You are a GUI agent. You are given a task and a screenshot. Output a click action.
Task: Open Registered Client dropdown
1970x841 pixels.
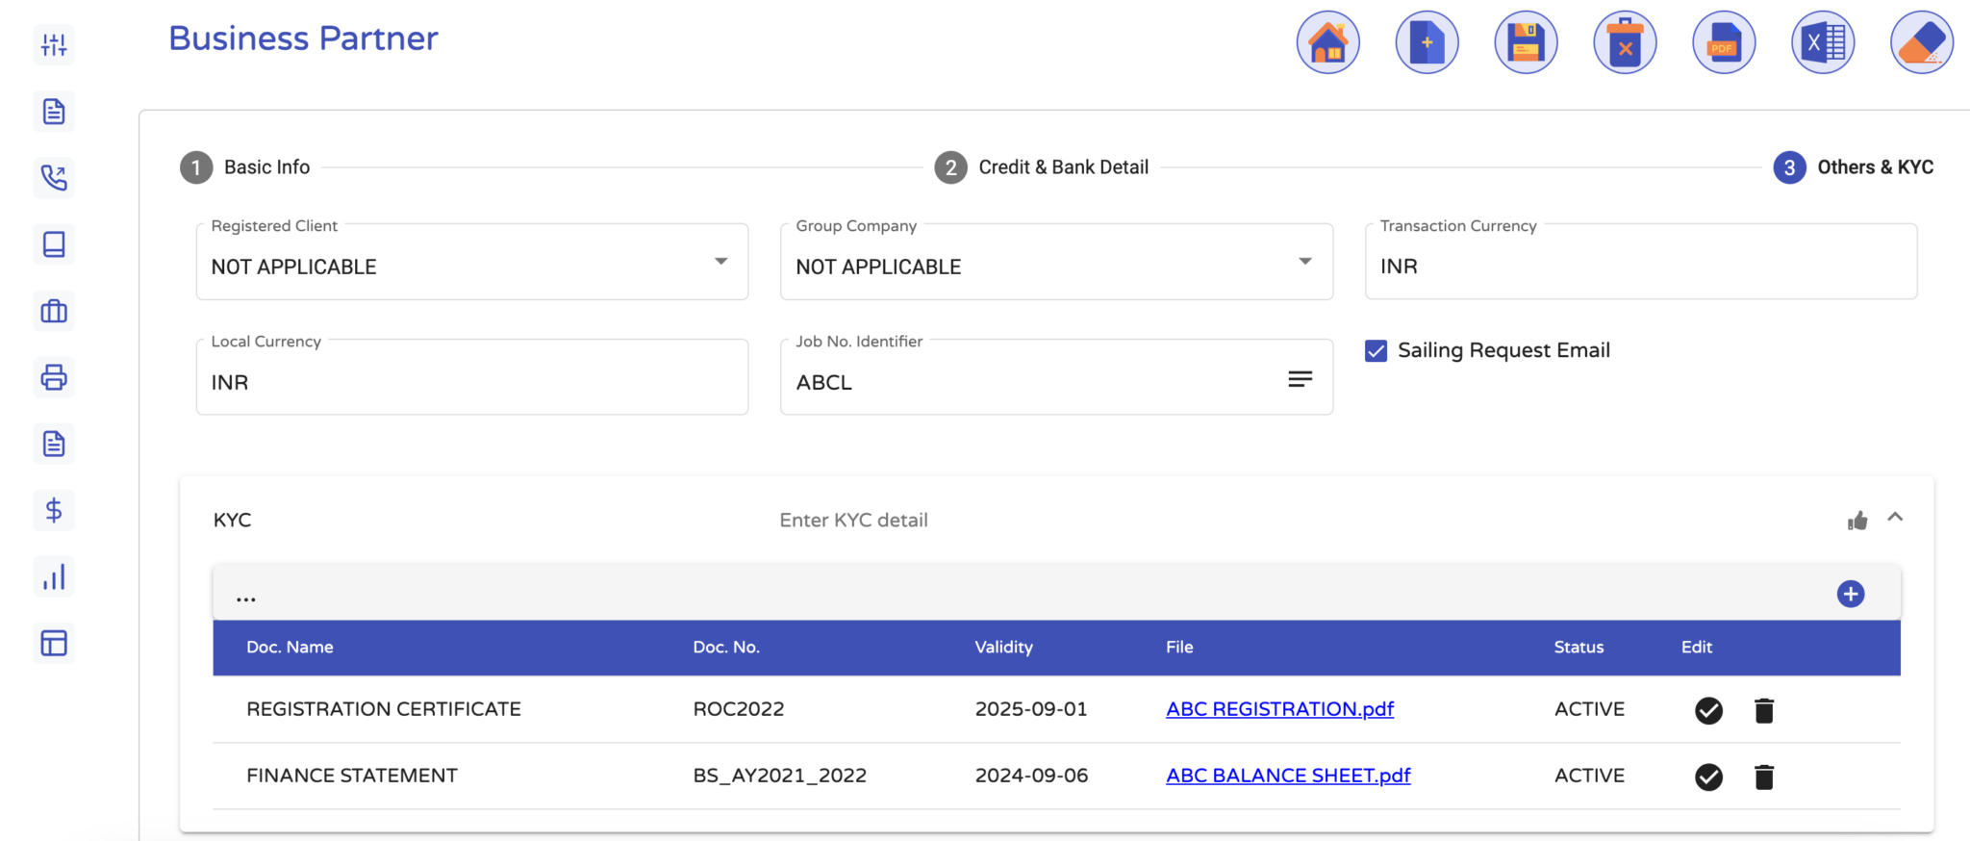[x=471, y=262]
